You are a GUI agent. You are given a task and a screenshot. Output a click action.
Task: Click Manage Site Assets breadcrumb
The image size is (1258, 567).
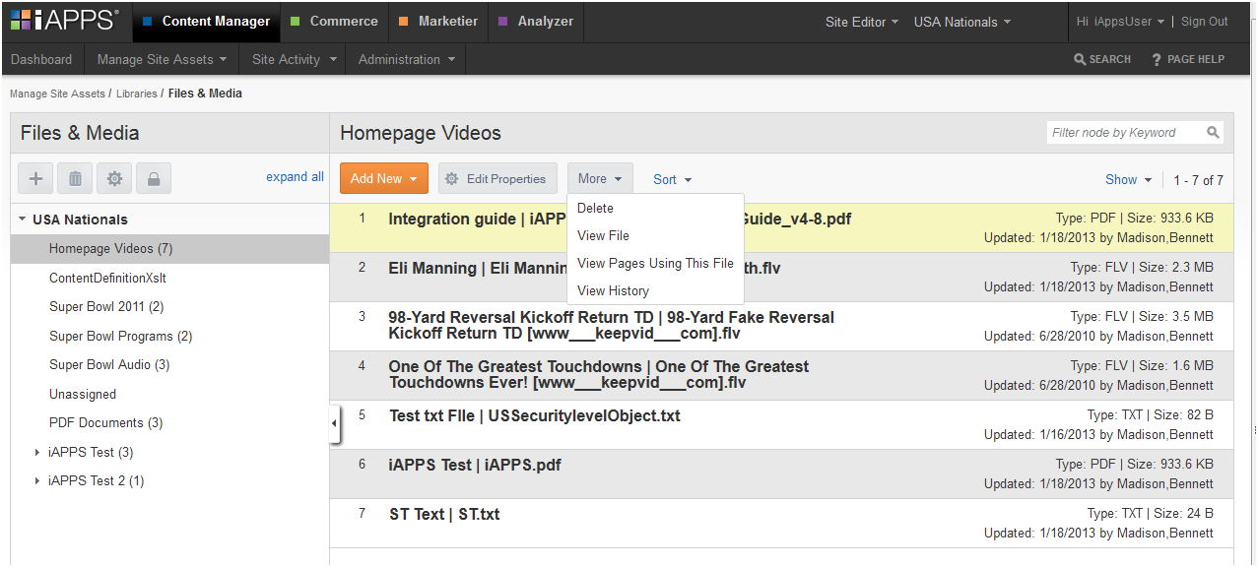point(57,94)
